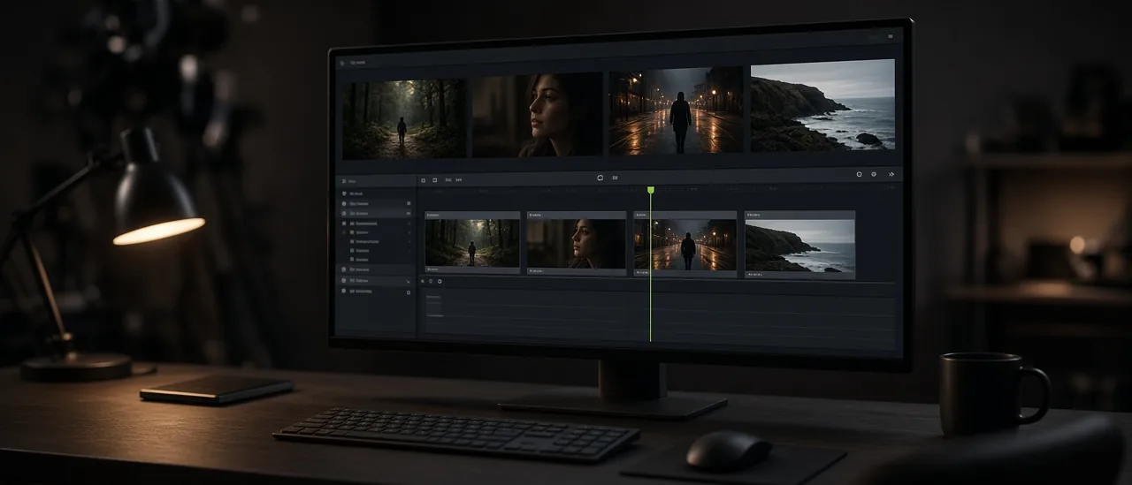
Task: Select the woman's profile clip in the timeline
Action: [576, 243]
